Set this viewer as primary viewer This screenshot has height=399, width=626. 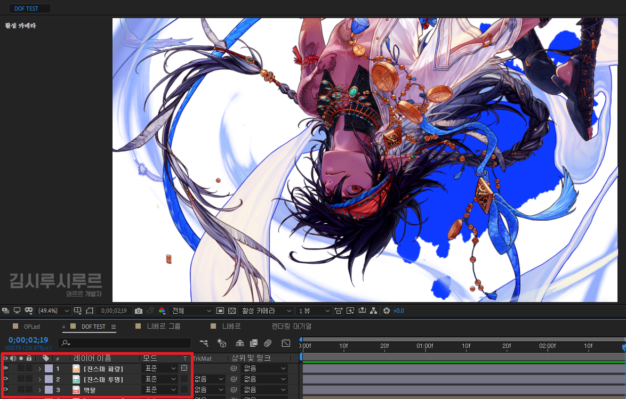tap(17, 311)
